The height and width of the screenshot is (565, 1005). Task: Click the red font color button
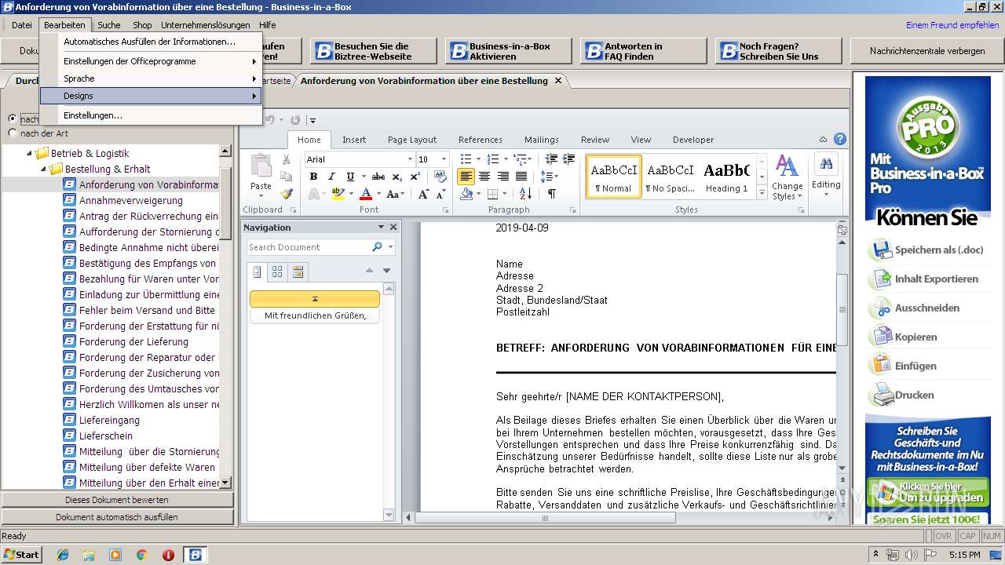coord(365,194)
